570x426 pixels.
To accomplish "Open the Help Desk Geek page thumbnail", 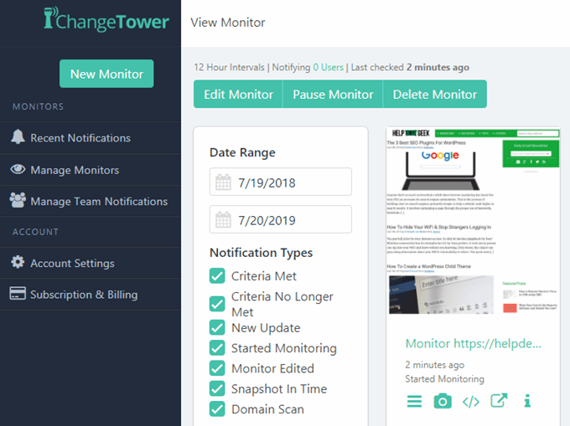I will click(473, 221).
